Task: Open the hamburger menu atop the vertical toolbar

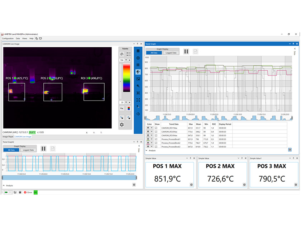Action: [x=138, y=51]
